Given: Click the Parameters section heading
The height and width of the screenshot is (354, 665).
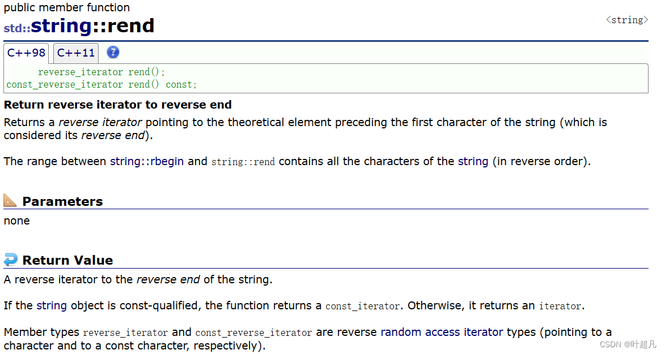Looking at the screenshot, I should [62, 201].
